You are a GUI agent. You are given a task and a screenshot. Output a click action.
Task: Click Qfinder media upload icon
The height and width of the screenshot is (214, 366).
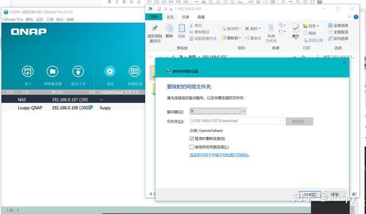coord(78,71)
